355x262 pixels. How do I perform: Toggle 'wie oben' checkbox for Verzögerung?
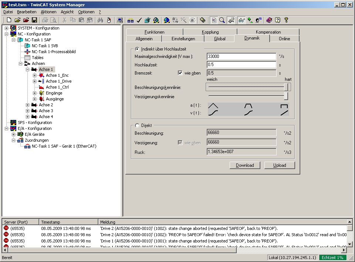(180, 142)
